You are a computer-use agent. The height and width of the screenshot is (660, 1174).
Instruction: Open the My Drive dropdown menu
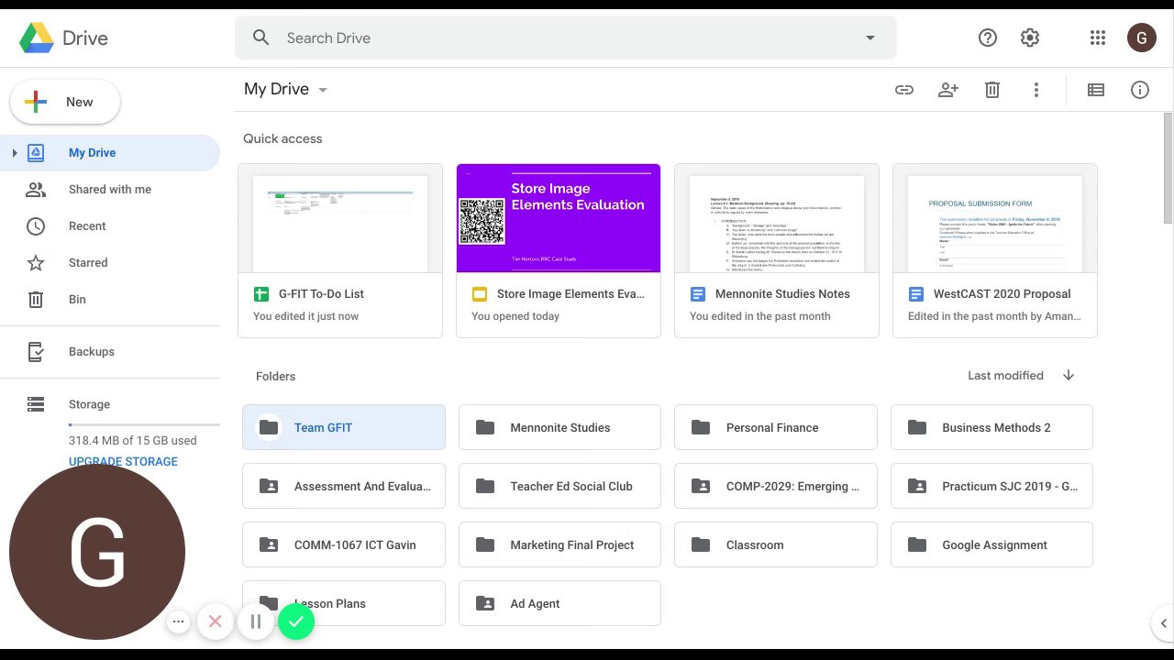(322, 90)
